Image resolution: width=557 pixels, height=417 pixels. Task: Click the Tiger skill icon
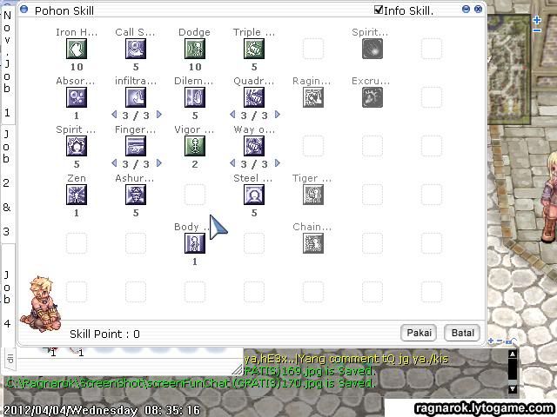click(313, 195)
